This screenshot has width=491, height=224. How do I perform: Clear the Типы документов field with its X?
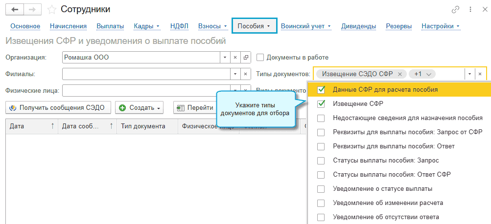(x=480, y=74)
